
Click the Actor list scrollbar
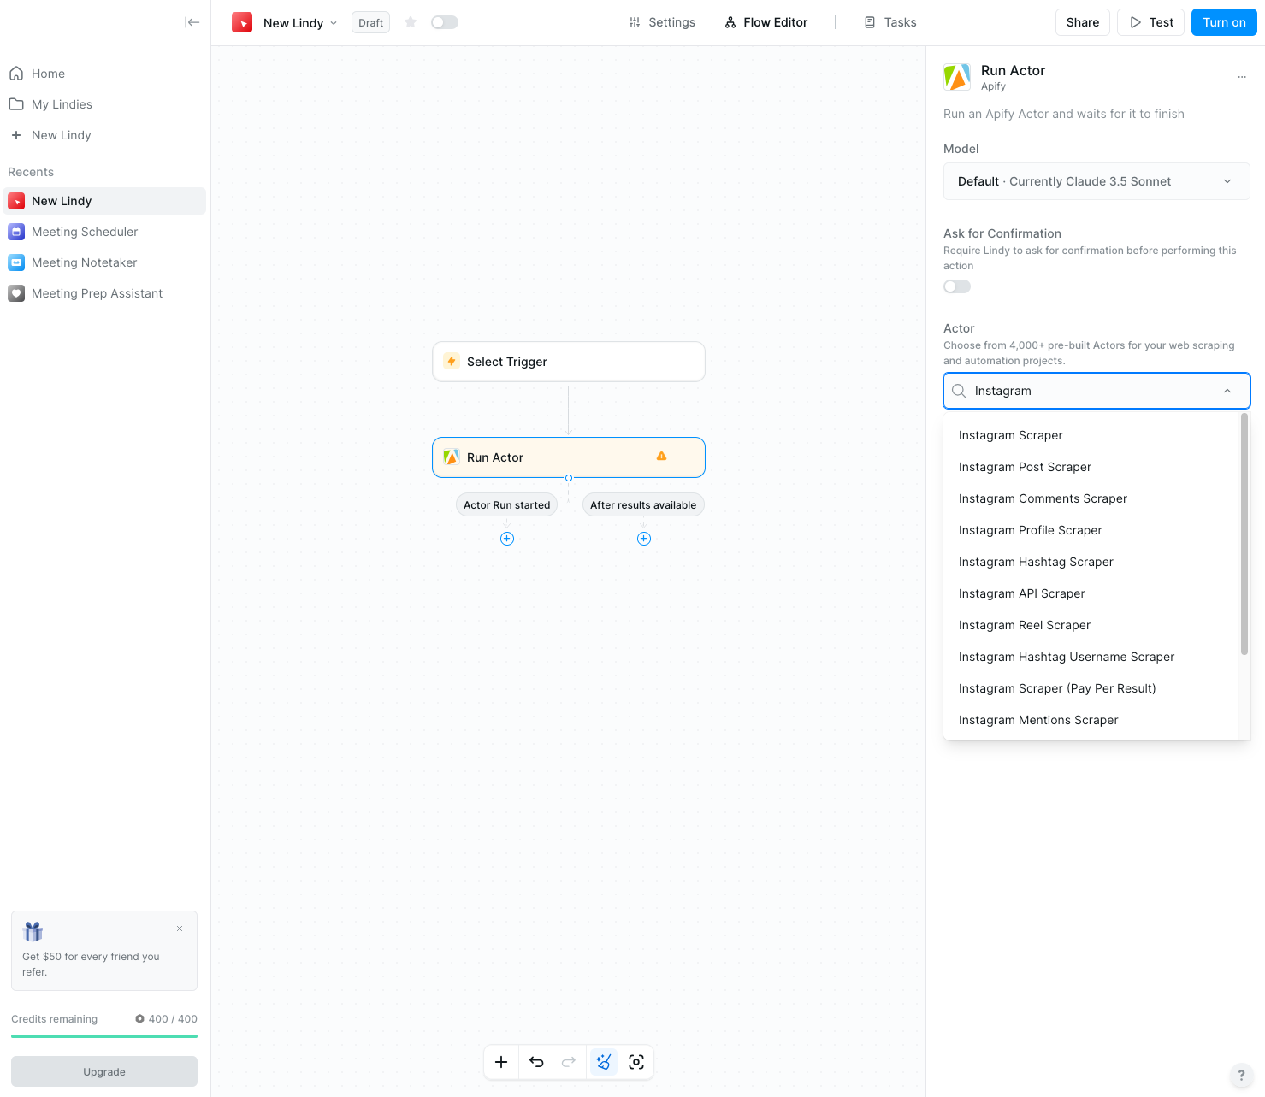click(x=1244, y=534)
